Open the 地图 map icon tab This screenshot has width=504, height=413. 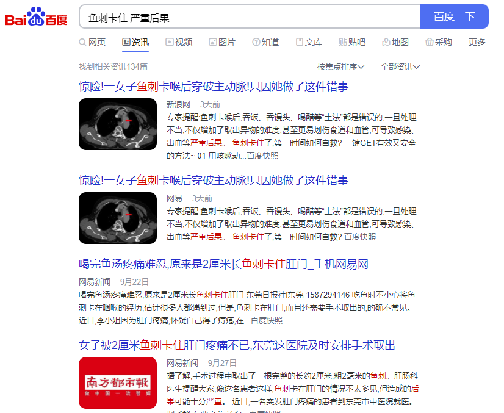[x=386, y=42]
